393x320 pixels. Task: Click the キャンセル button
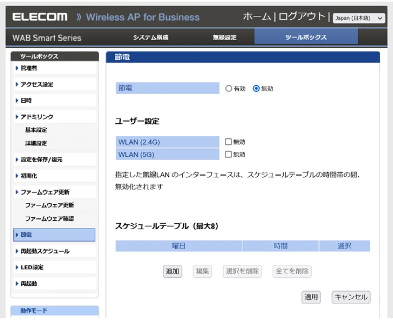pos(351,297)
